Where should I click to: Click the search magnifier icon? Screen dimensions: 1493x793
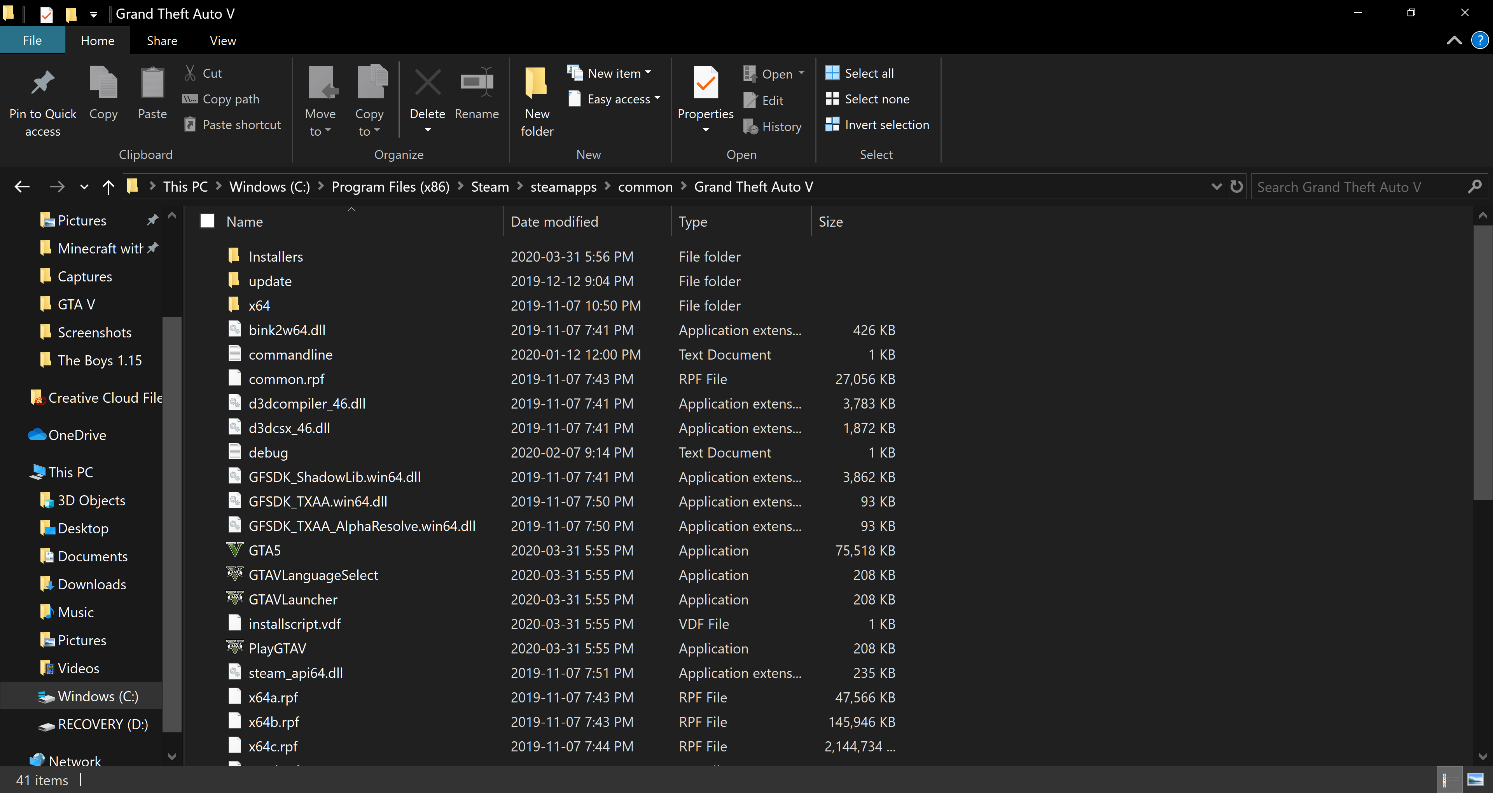(1474, 187)
